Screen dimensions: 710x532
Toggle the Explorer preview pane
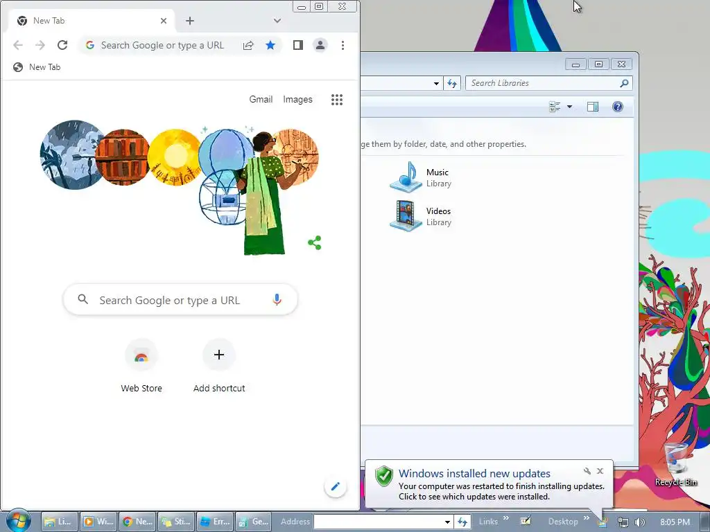click(593, 107)
